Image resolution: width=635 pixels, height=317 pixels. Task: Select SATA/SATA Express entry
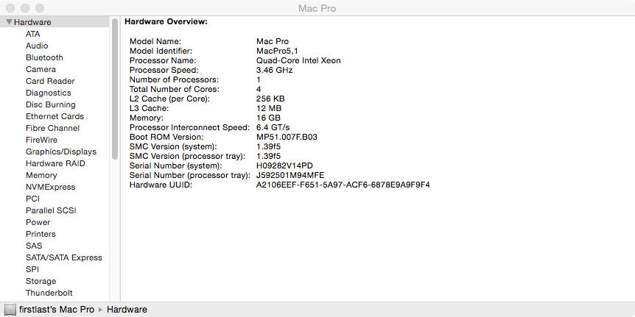[x=64, y=257]
